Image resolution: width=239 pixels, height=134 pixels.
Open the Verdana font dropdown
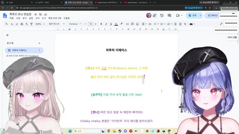pos(75,24)
